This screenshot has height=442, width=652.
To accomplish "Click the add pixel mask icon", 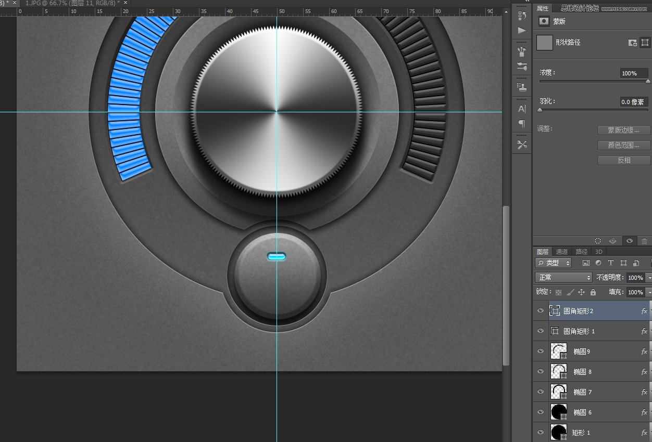I will 633,43.
